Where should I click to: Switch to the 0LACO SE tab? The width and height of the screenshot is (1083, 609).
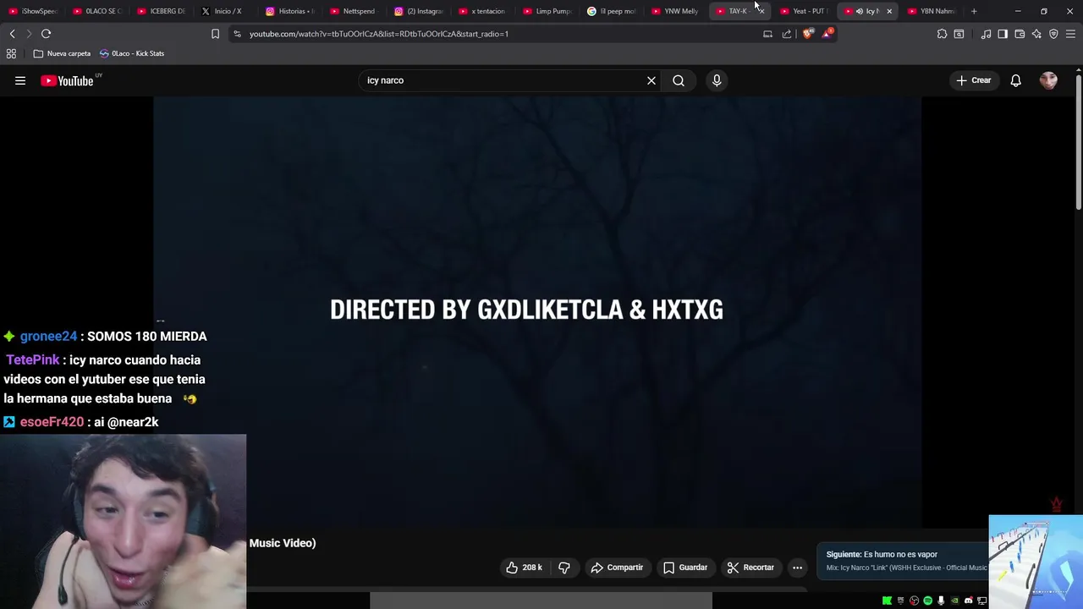point(98,11)
